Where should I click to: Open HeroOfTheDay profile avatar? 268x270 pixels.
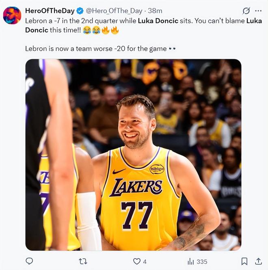point(12,15)
